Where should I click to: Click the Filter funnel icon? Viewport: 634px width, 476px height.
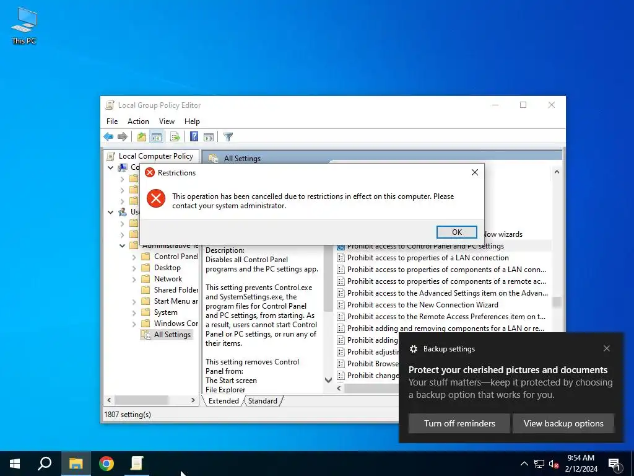tap(228, 137)
